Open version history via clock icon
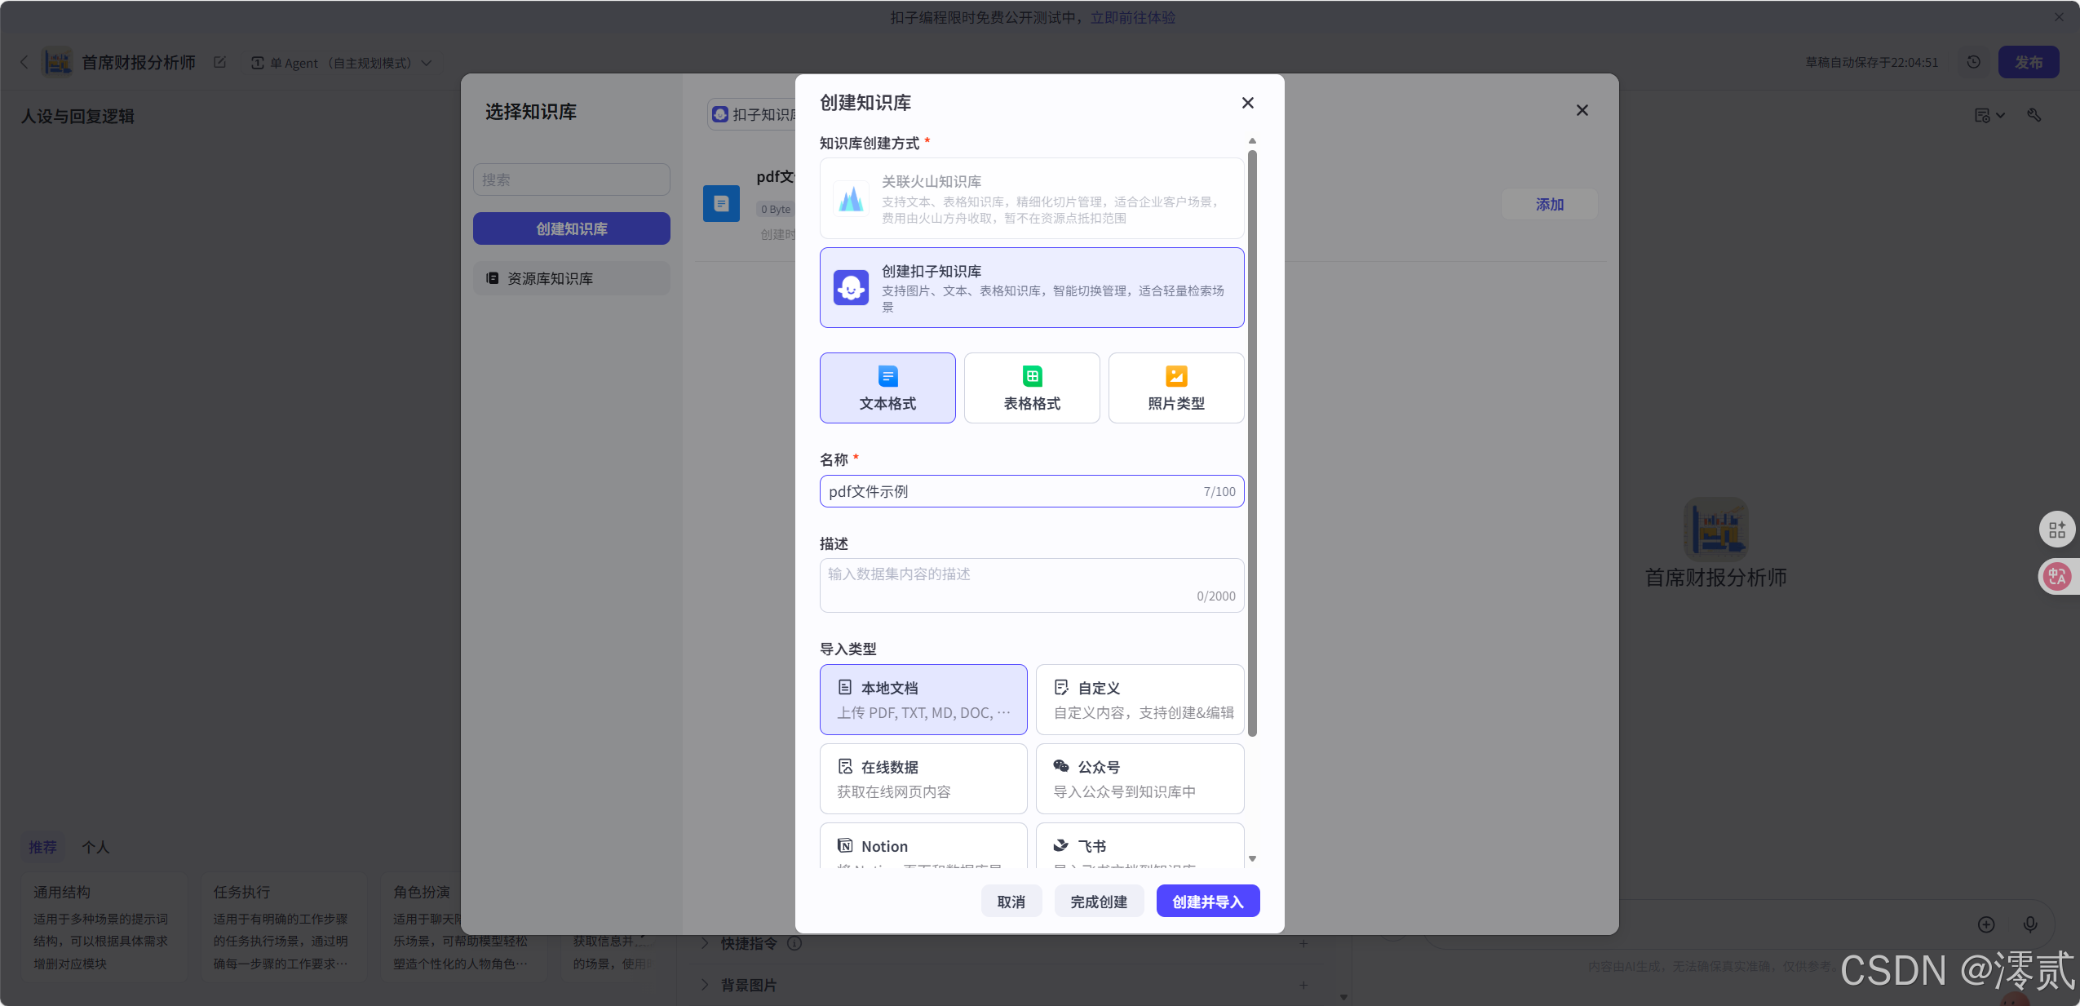Image resolution: width=2080 pixels, height=1006 pixels. (1974, 62)
